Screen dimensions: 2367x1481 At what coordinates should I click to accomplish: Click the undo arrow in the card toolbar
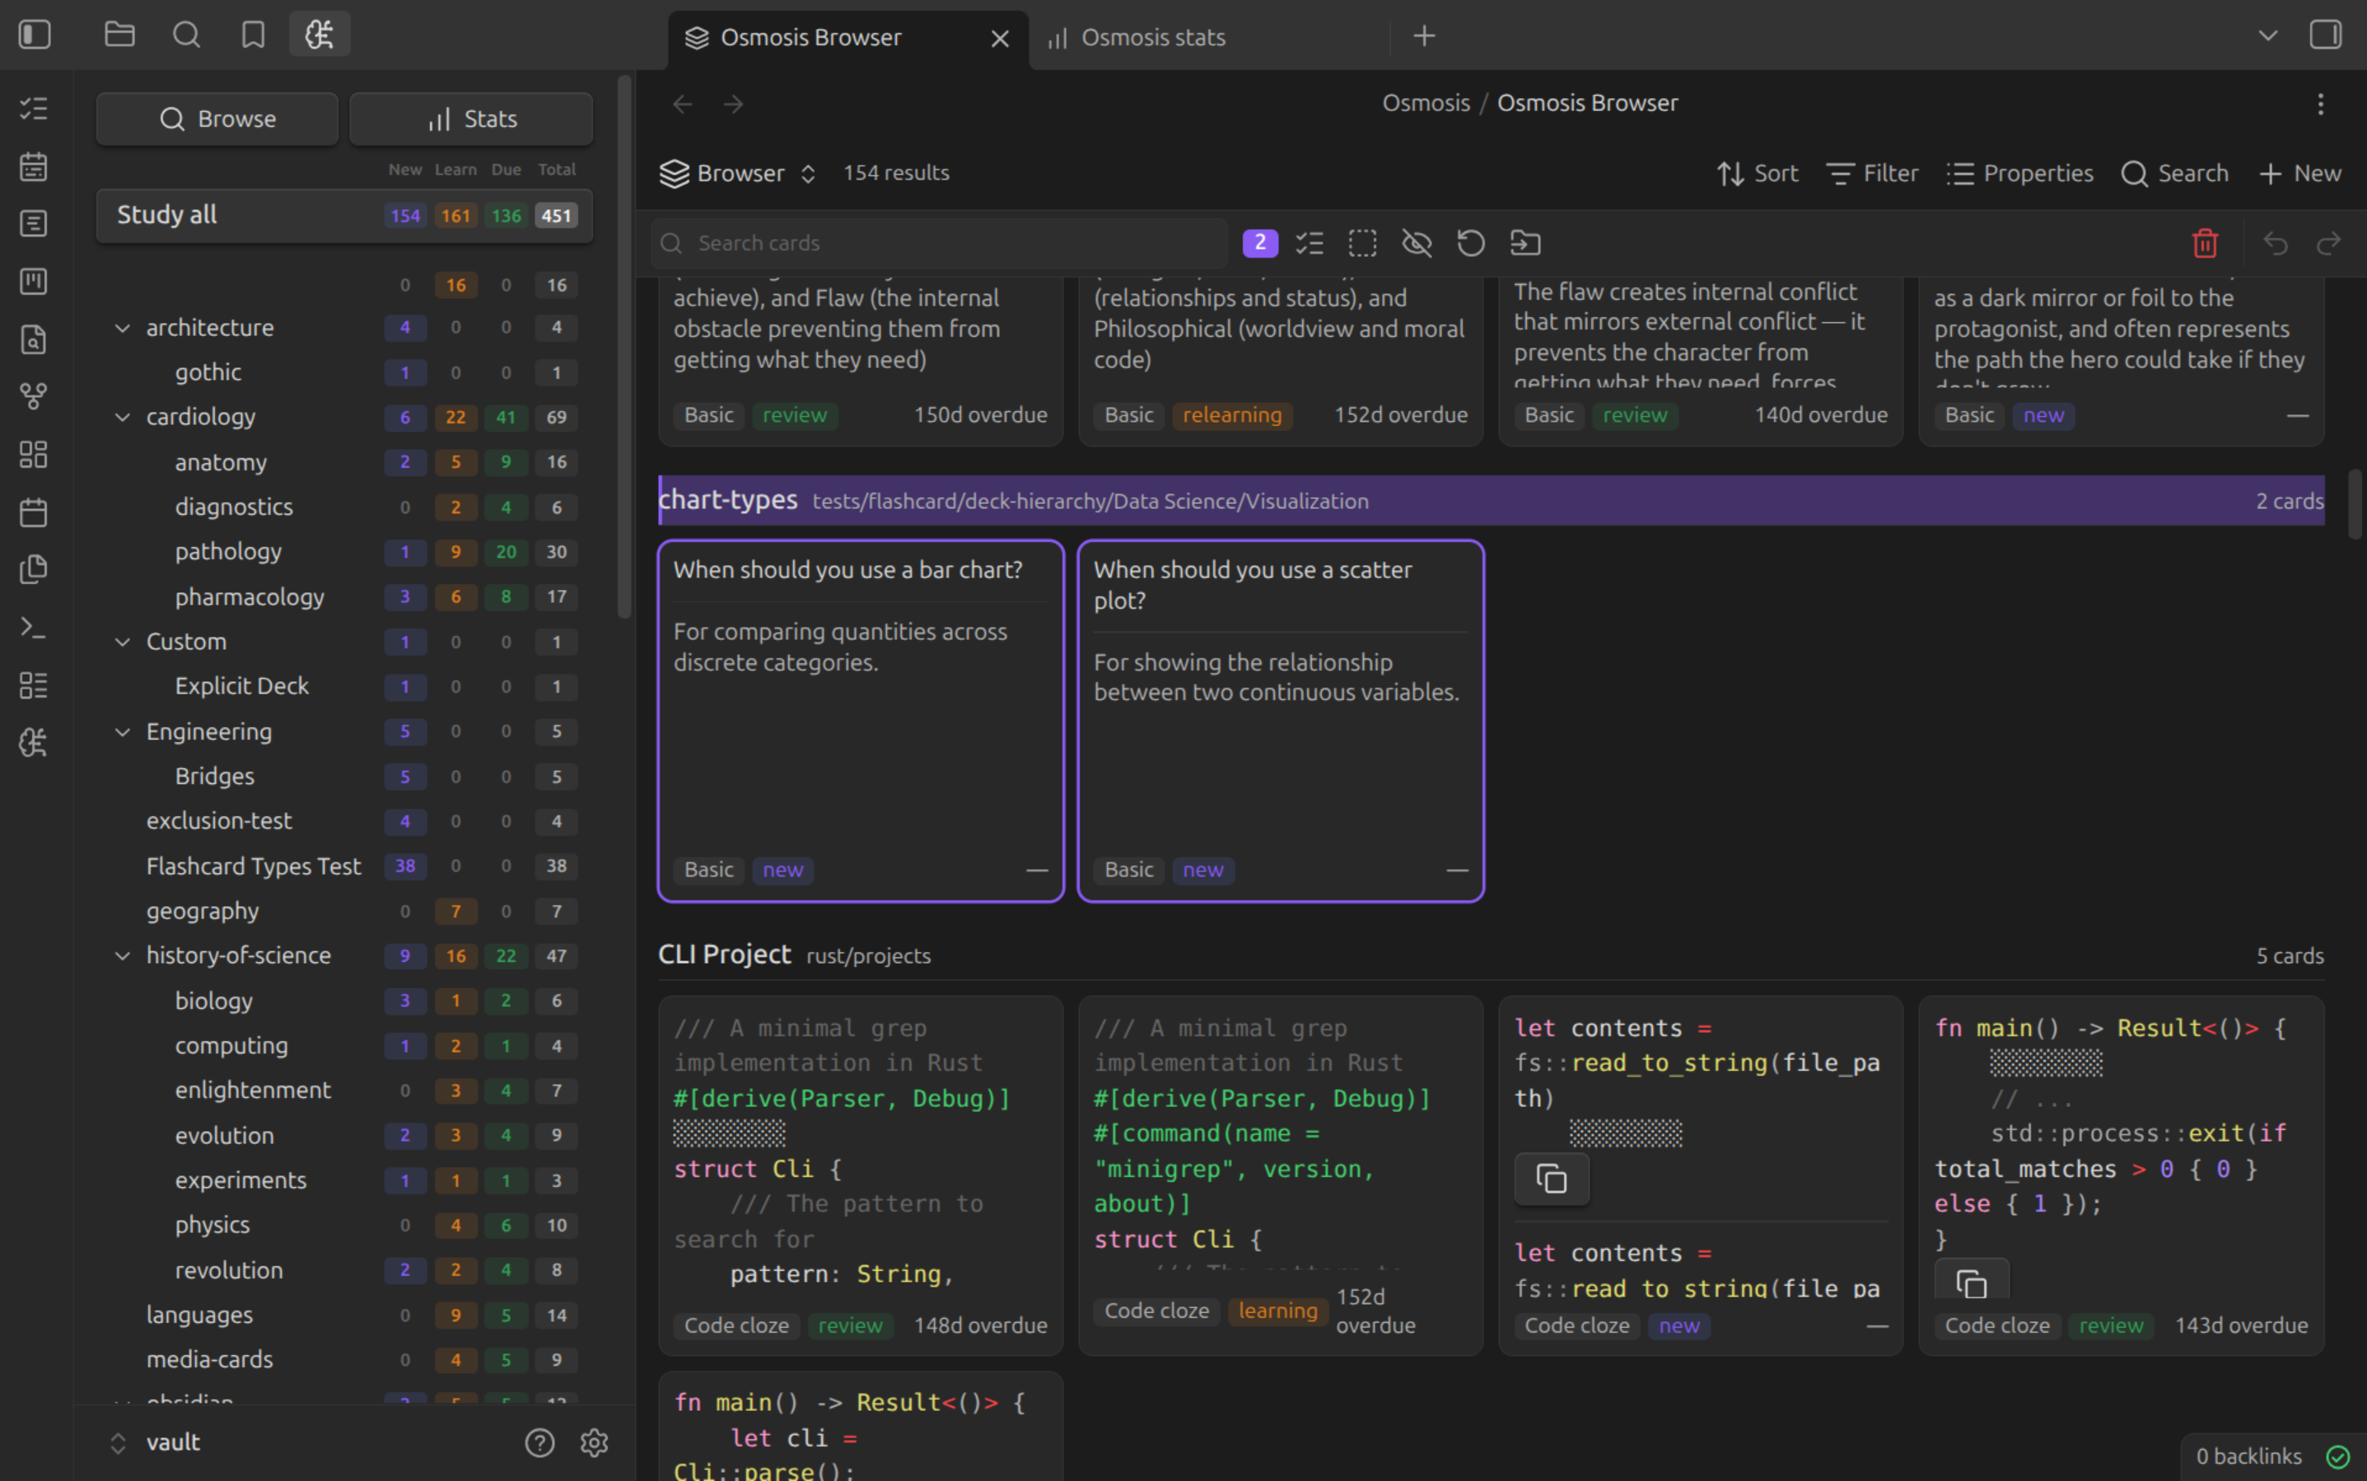coord(2276,243)
